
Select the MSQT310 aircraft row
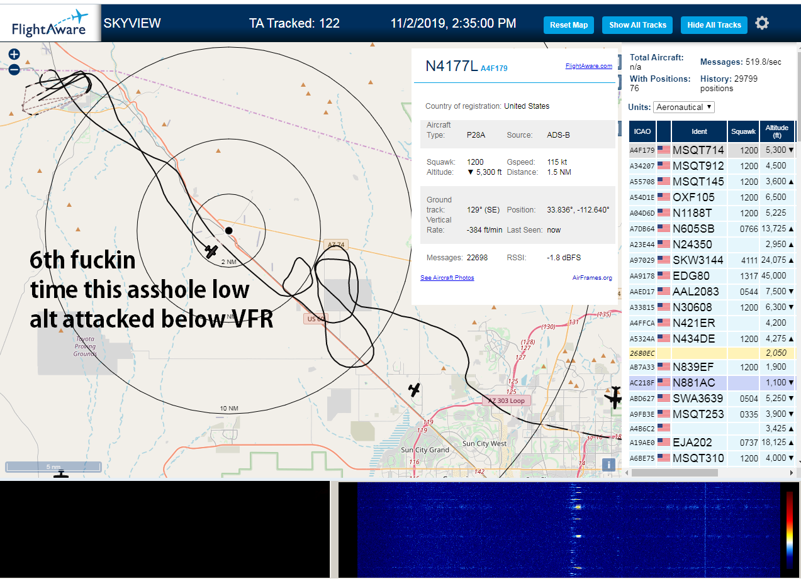pyautogui.click(x=712, y=458)
